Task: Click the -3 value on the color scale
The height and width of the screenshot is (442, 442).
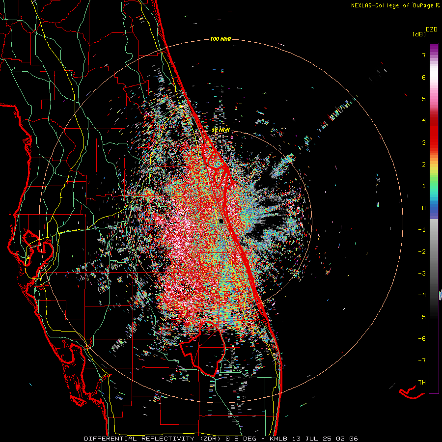Action: click(422, 274)
